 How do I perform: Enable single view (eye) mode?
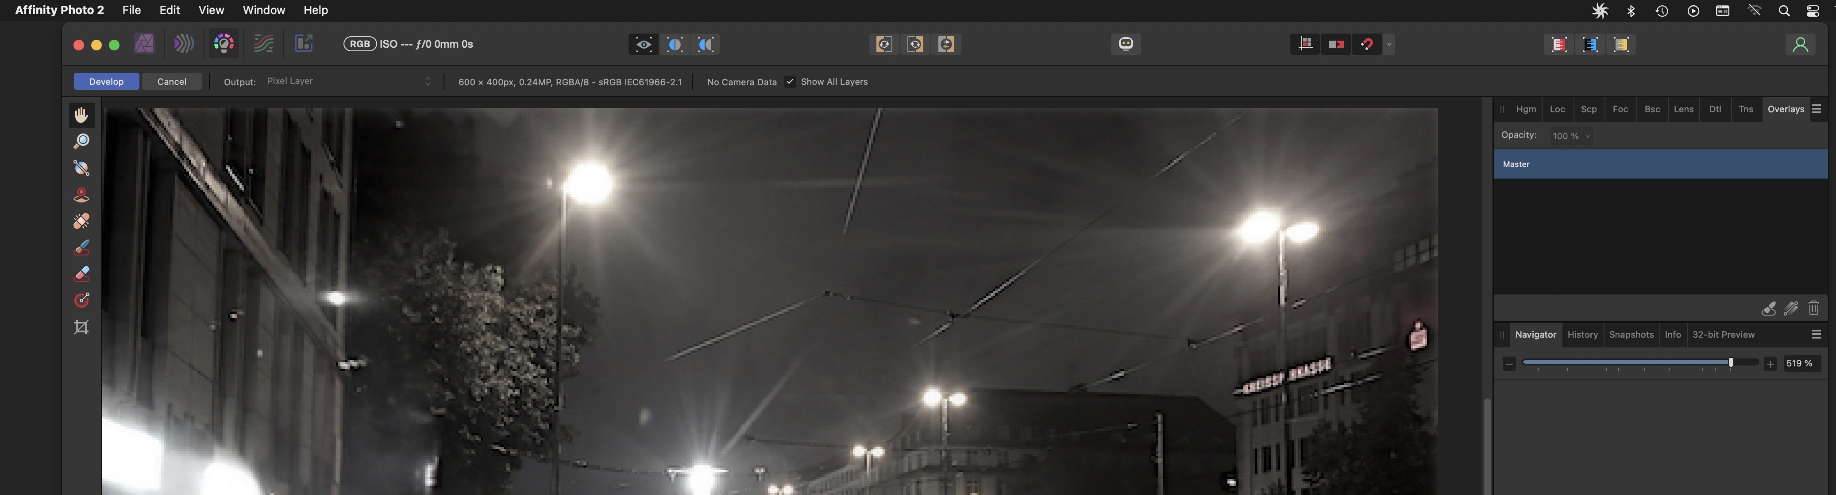(x=644, y=45)
